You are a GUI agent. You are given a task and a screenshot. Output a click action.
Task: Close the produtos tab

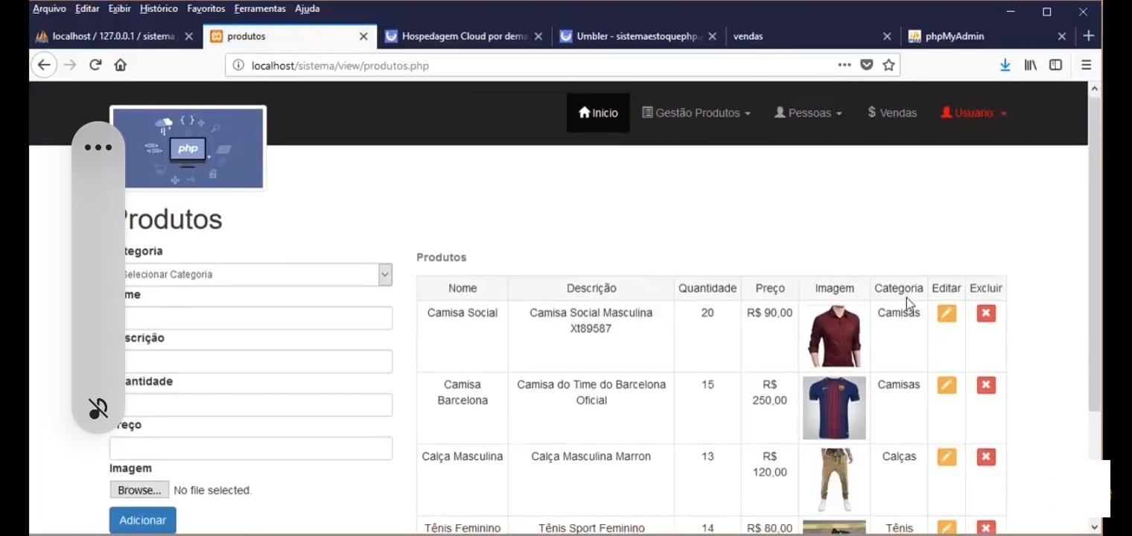click(x=363, y=36)
